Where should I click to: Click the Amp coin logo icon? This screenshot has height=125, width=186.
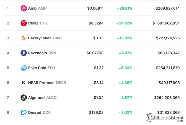[x=24, y=8]
